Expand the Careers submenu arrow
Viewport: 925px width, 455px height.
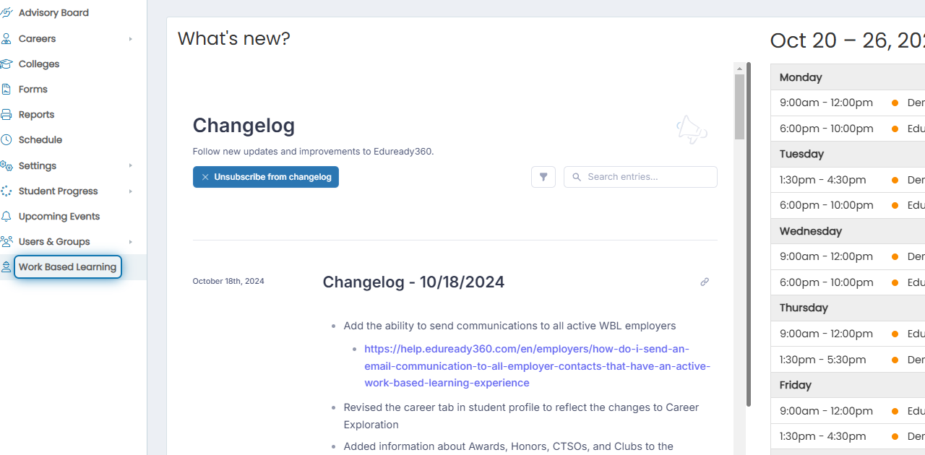(131, 39)
